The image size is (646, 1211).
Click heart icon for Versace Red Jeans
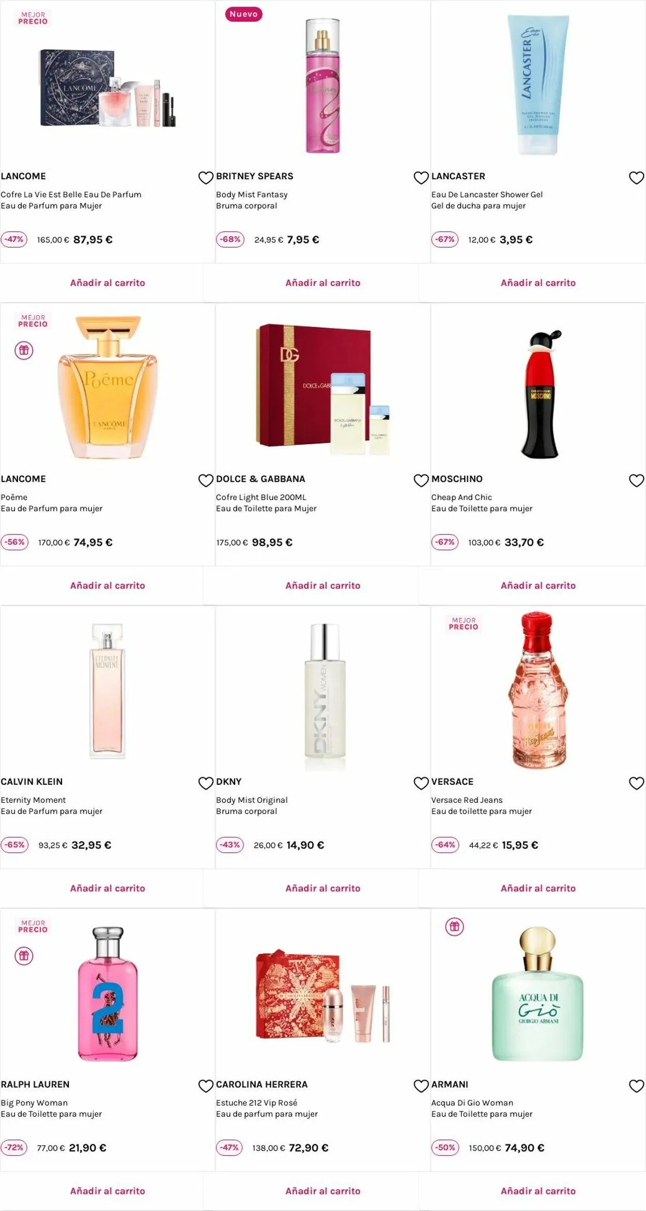[x=636, y=783]
